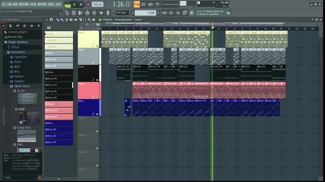Open the EDIT menu

pos(10,4)
